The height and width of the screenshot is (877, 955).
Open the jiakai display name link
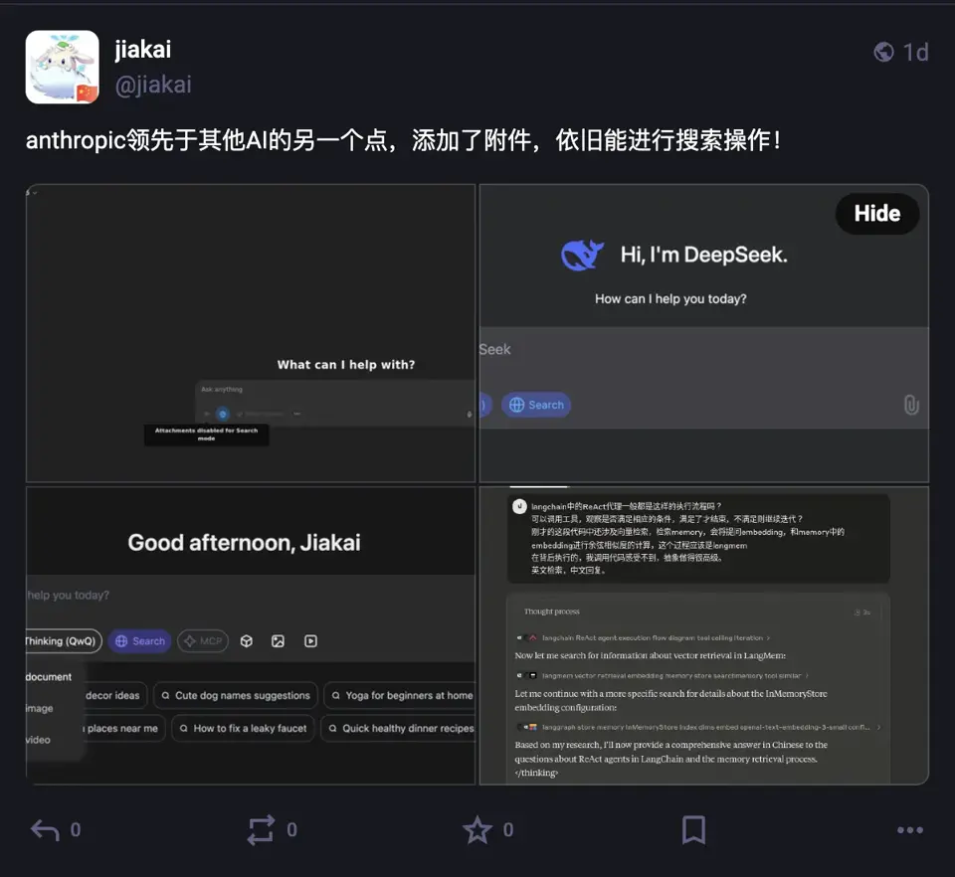click(143, 50)
